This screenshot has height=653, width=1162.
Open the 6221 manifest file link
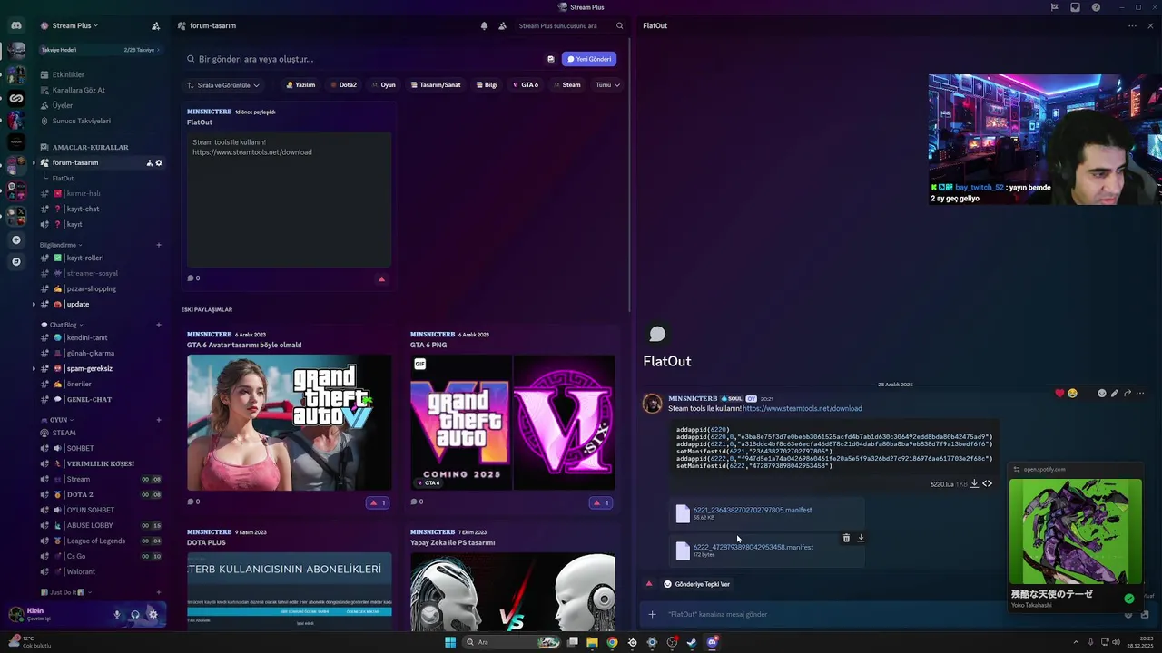753,510
